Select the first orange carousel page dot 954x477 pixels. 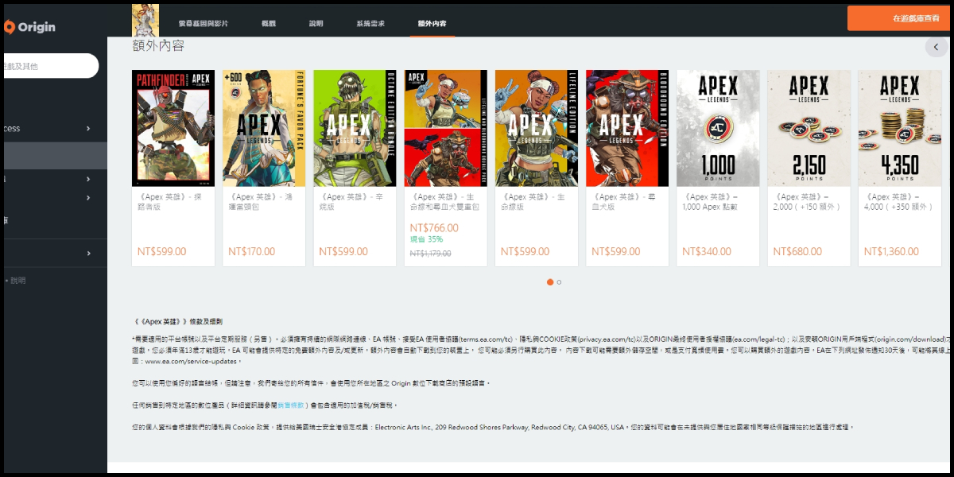click(x=550, y=282)
